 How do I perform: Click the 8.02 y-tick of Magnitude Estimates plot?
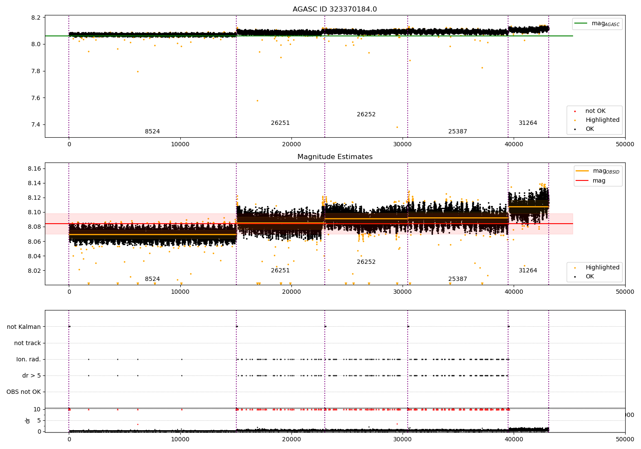click(x=34, y=271)
